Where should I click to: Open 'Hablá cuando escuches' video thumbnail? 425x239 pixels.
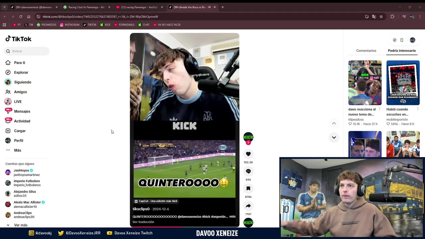403,83
